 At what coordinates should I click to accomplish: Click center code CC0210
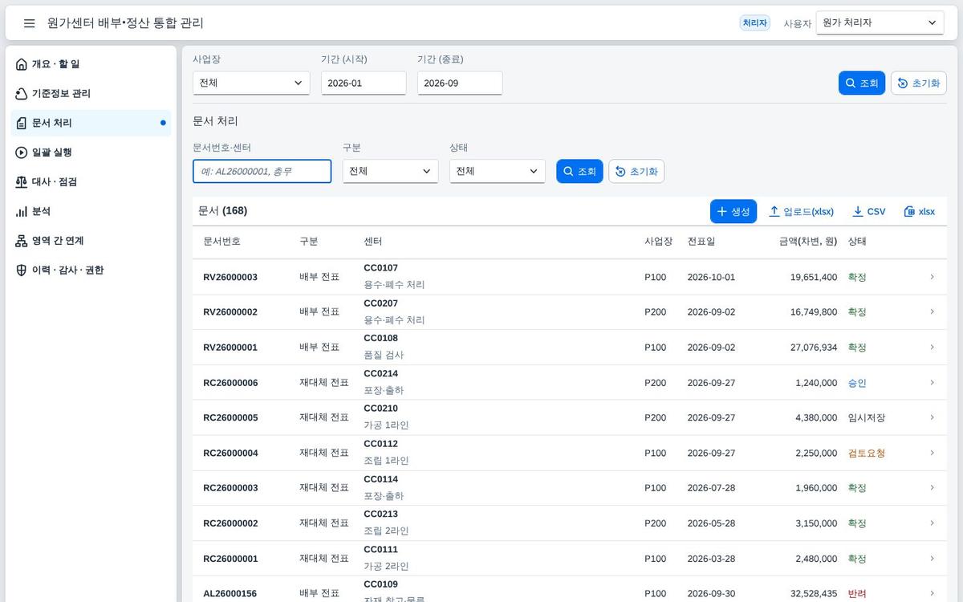(x=380, y=409)
